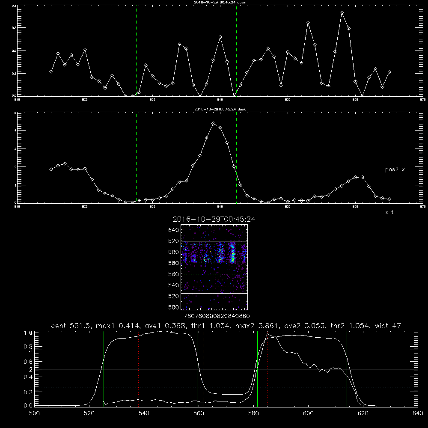428x428 pixels.
Task: Click bottom plot x-axis label 640
Action: [418, 413]
